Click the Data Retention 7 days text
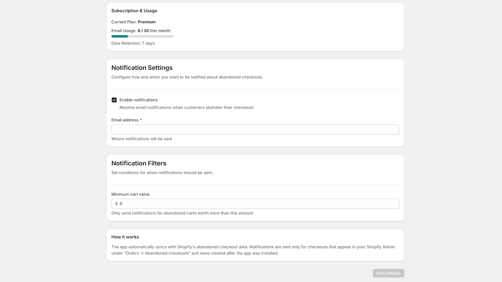 click(x=133, y=43)
